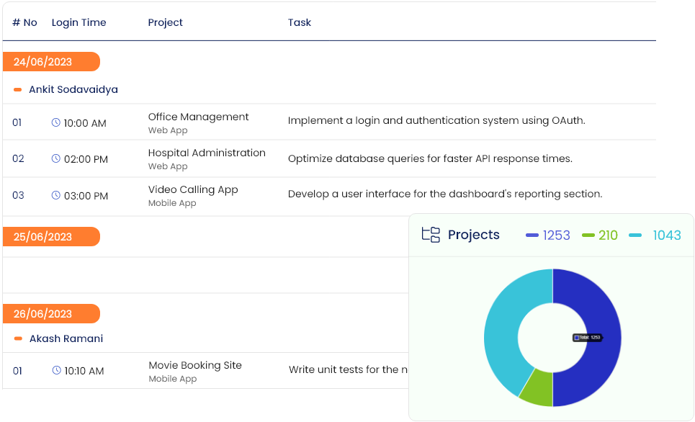Click the clock icon beside 02:00 PM
Screen dimensions: 695x422
(x=56, y=158)
